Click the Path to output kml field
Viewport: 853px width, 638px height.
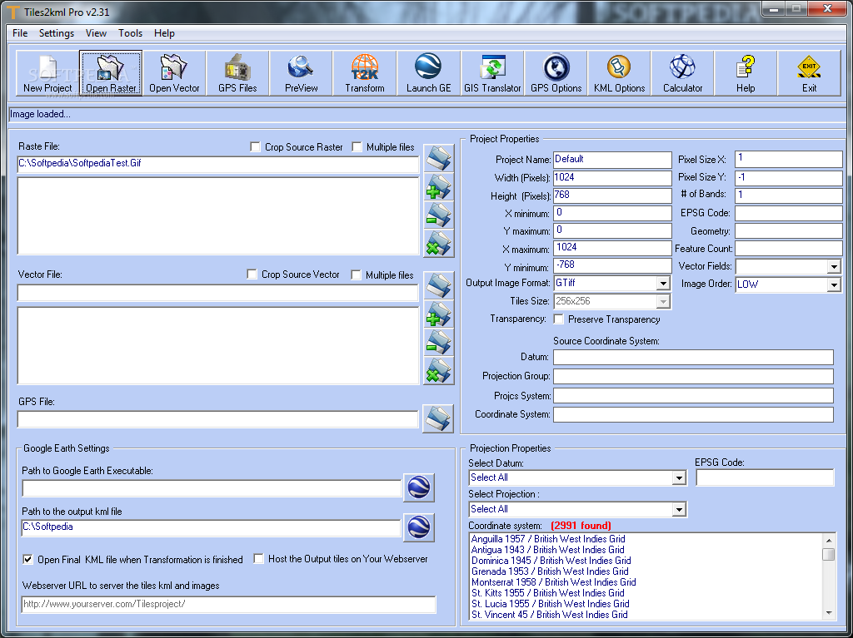coord(211,527)
